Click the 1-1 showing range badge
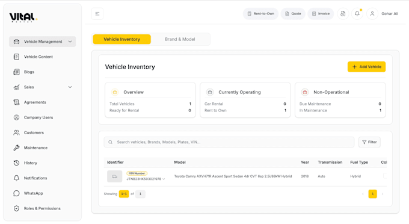 point(124,194)
